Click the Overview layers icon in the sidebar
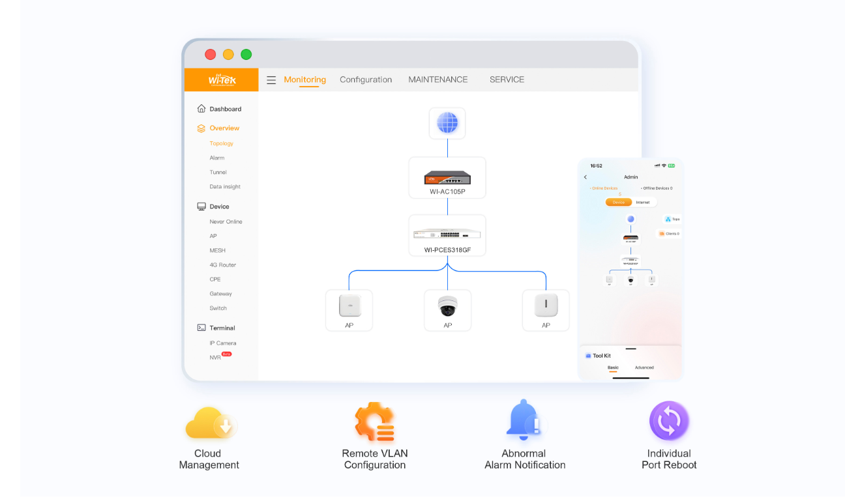 [201, 128]
